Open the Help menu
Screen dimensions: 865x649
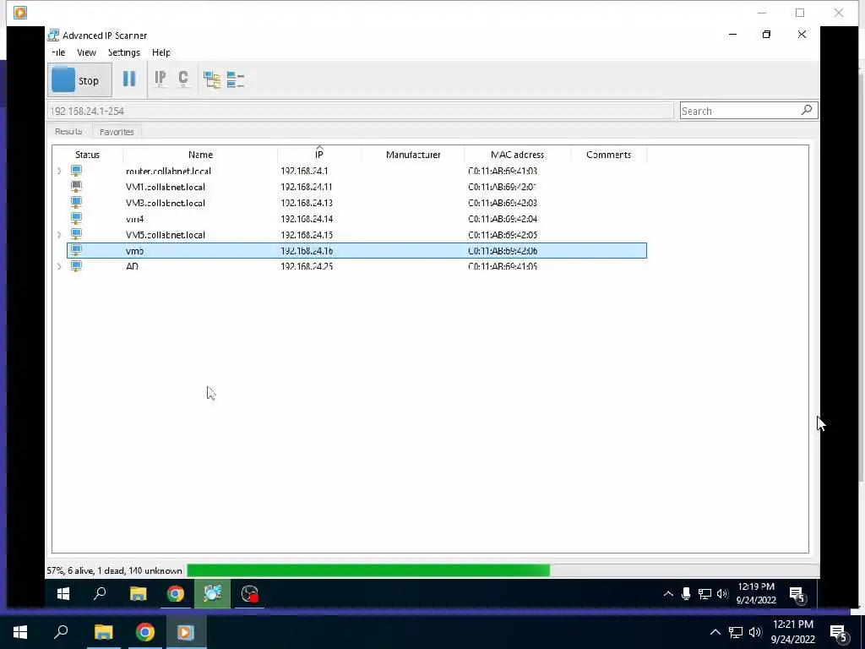(161, 52)
